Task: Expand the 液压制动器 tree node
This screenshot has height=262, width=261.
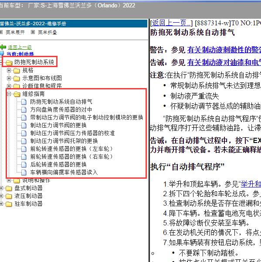Action: point(1,196)
